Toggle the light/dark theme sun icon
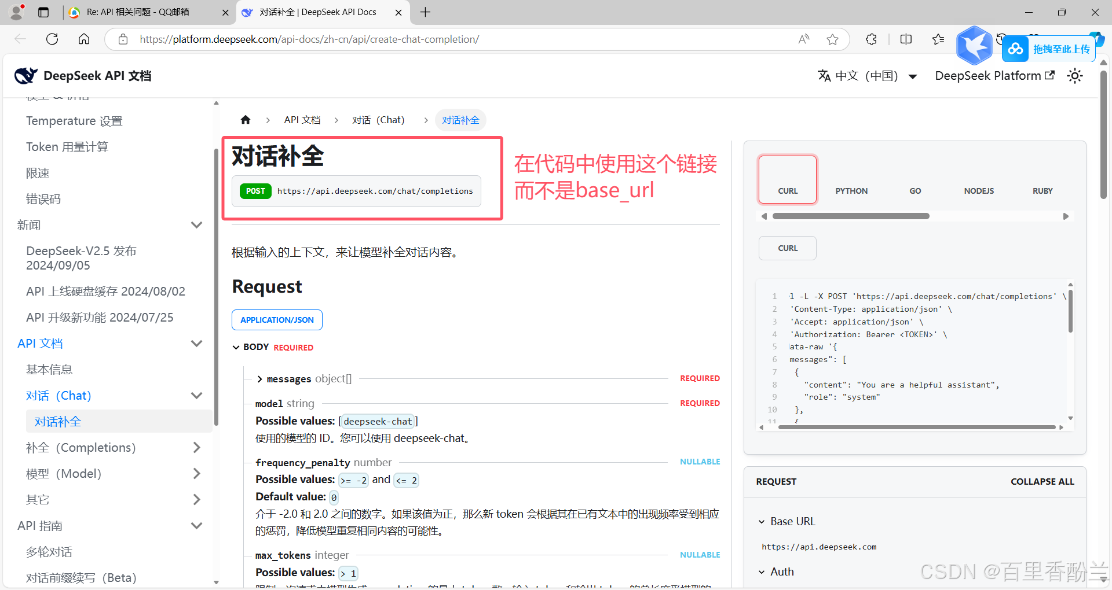 1075,76
